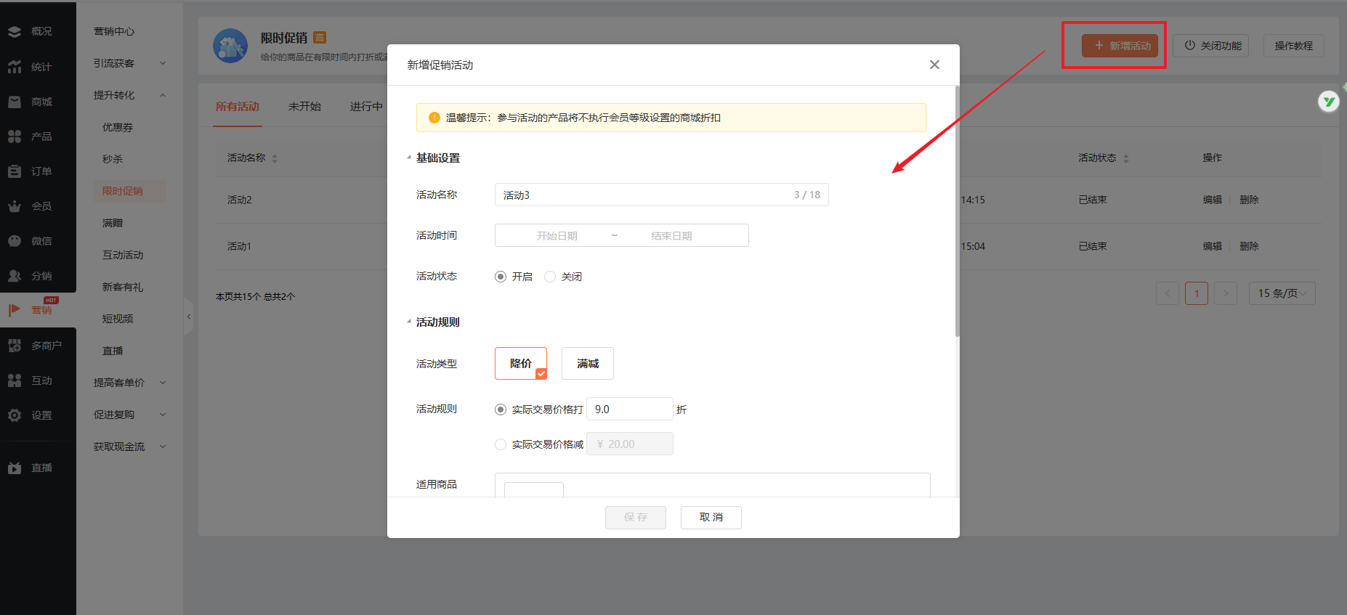Open 秒杀 in the marketing menu
Image resolution: width=1347 pixels, height=615 pixels.
click(113, 159)
